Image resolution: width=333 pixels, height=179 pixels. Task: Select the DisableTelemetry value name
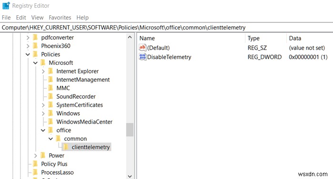(169, 57)
